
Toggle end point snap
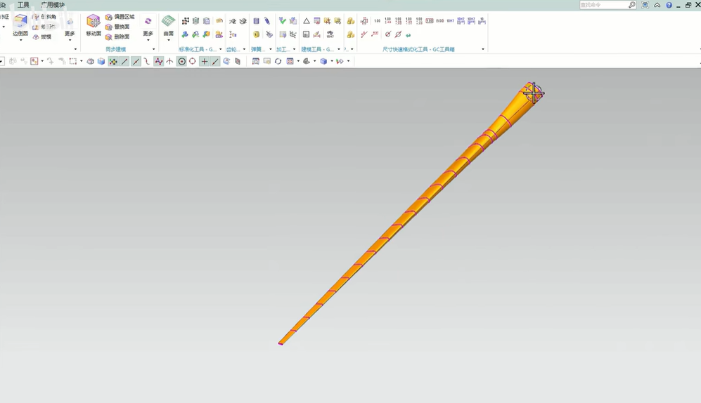(x=124, y=62)
